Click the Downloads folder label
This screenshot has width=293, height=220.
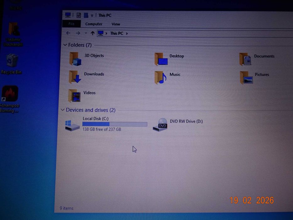94,74
